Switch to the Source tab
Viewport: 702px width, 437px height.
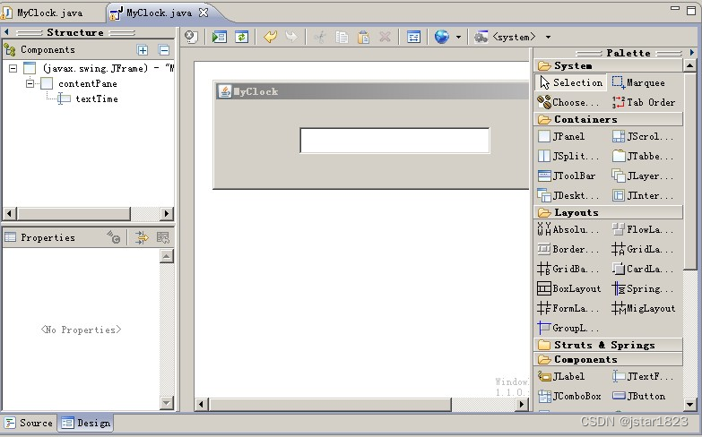(x=29, y=423)
